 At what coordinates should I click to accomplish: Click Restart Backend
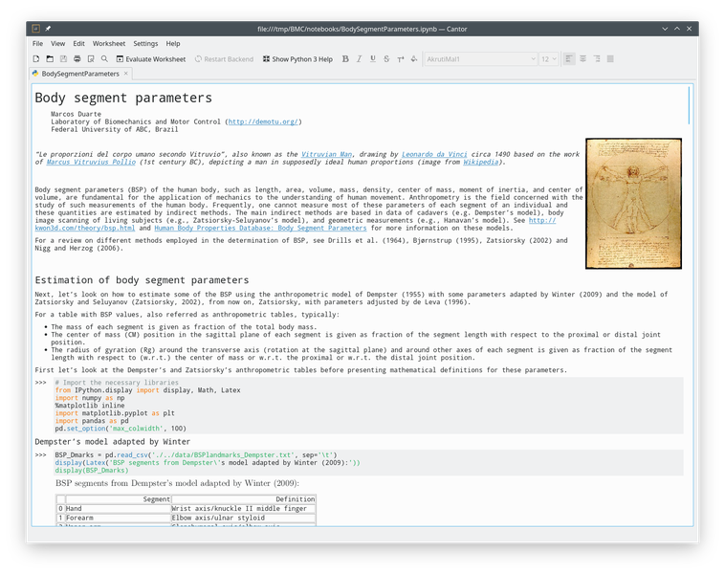[224, 58]
